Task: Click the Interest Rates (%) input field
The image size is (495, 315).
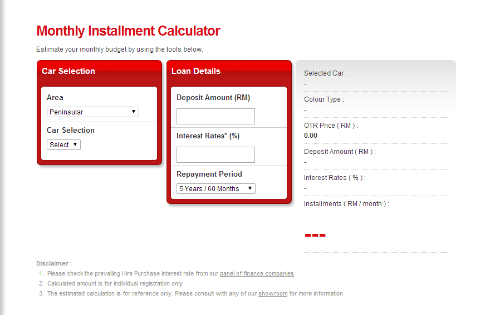Action: pyautogui.click(x=215, y=154)
